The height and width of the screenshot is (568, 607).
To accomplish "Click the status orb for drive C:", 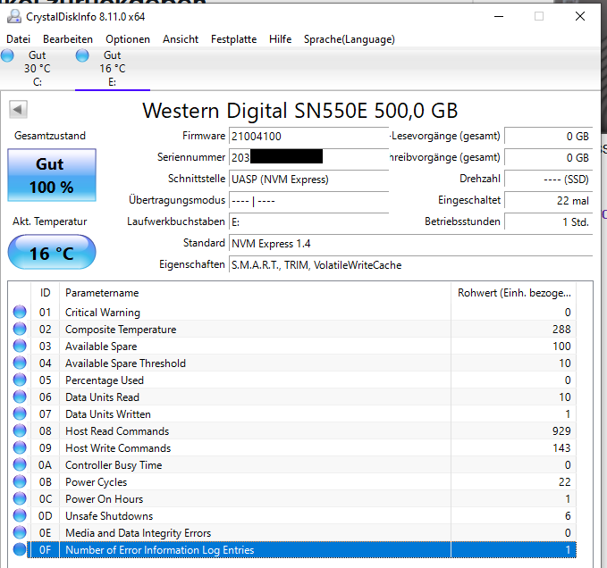I will click(7, 55).
